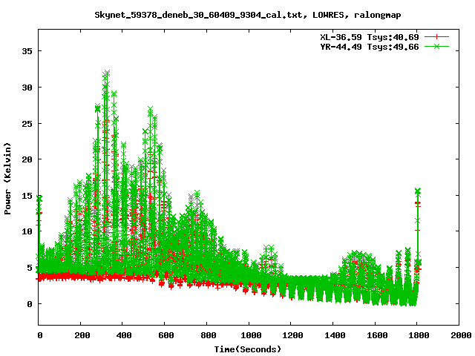
Task: Click the x-axis tick label 400
Action: [x=124, y=335]
